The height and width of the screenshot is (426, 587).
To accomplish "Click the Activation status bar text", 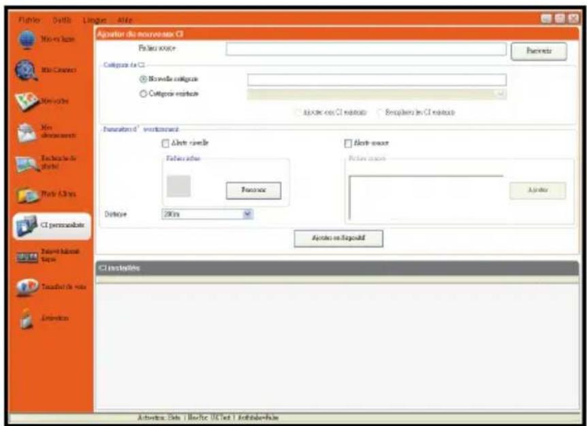I will coord(208,417).
